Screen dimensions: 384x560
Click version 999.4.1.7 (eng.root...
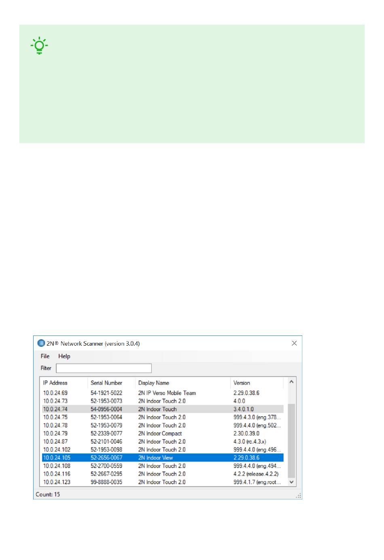[257, 482]
